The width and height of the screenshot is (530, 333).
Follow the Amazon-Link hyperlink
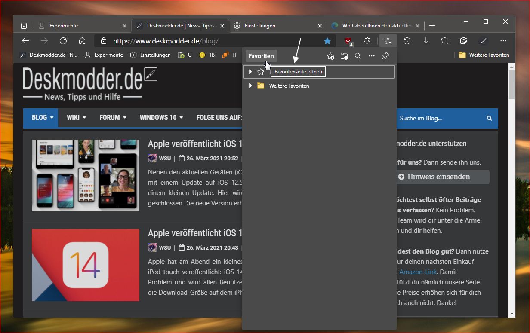[x=418, y=272]
